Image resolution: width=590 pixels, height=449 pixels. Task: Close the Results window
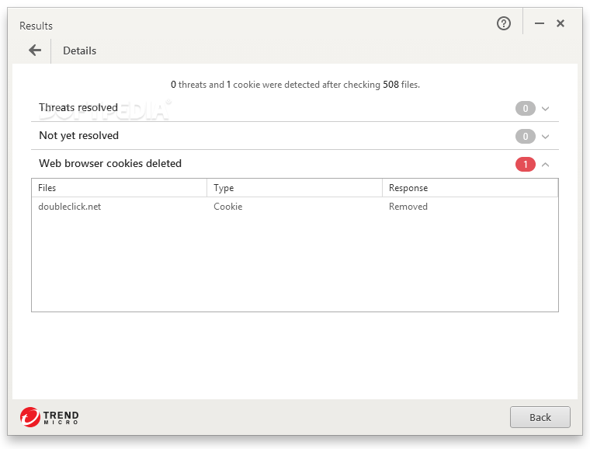click(560, 23)
